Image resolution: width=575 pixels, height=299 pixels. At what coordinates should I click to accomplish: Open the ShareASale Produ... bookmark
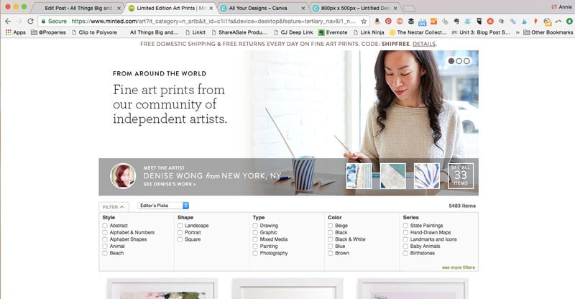[x=239, y=32]
